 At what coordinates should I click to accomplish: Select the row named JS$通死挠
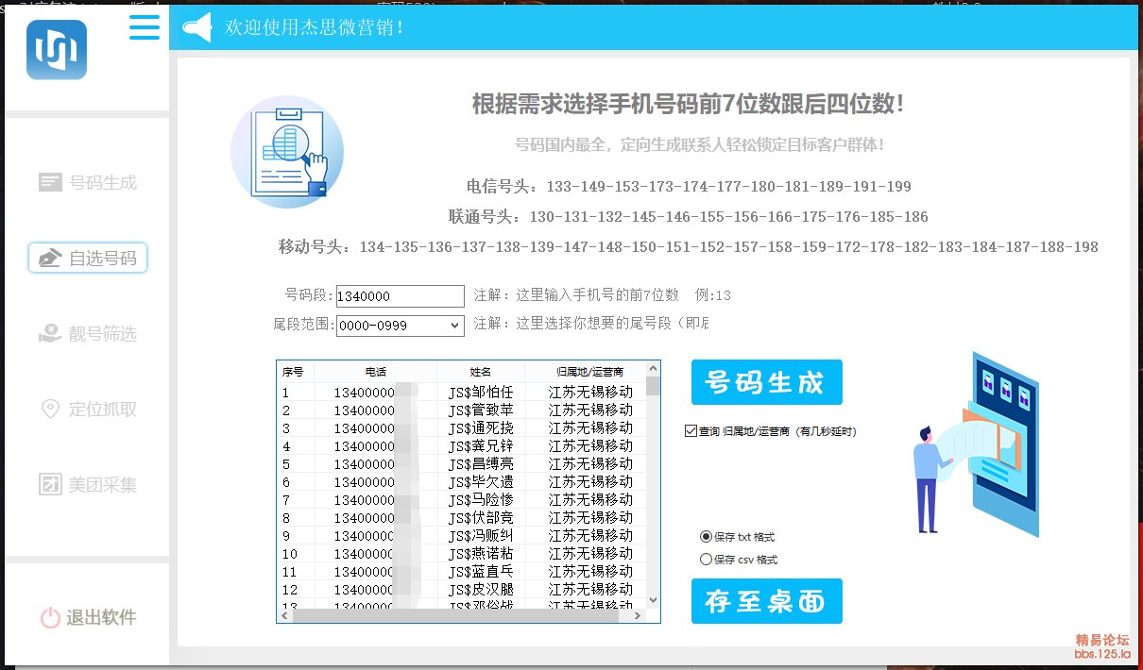[x=462, y=428]
